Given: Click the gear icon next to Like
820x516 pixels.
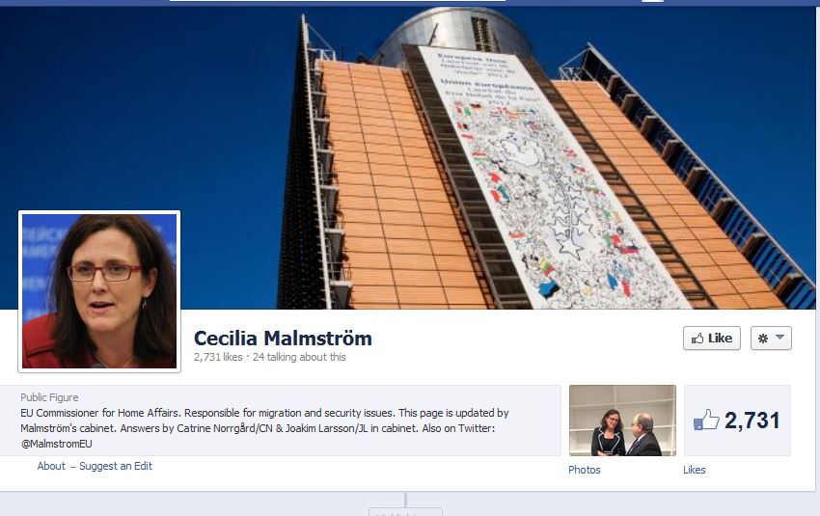Looking at the screenshot, I should pos(763,339).
